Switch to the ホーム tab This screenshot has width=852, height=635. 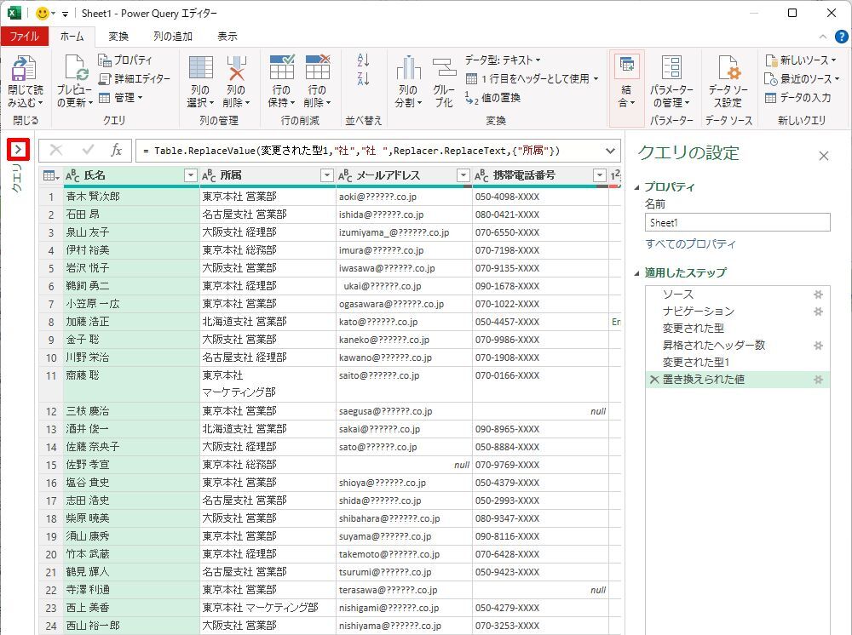click(x=72, y=37)
